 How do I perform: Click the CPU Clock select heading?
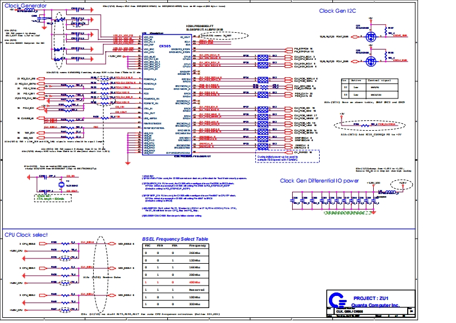click(x=26, y=235)
